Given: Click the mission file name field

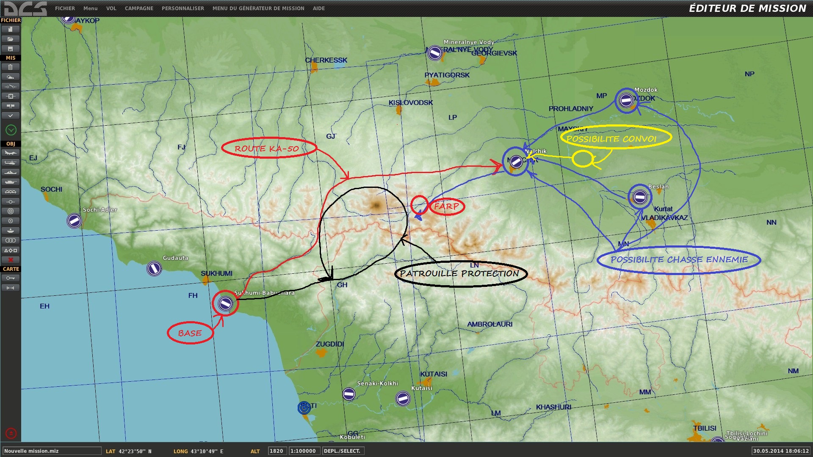Looking at the screenshot, I should coord(52,451).
